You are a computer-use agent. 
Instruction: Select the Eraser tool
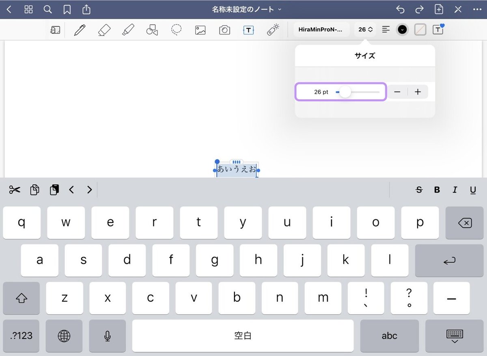point(104,29)
